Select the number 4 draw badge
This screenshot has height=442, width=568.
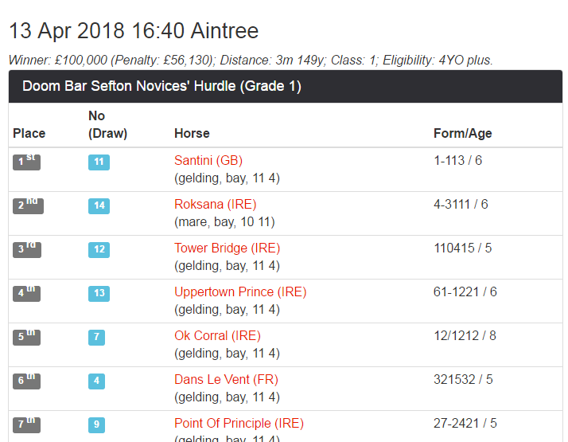(x=96, y=381)
